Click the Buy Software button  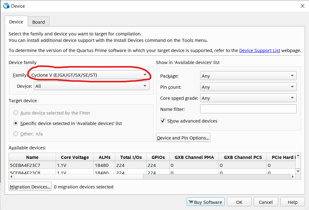(206, 202)
